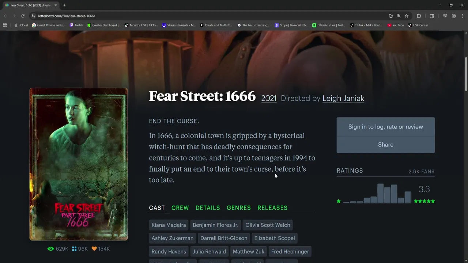
Task: Open the Twitch bookmark
Action: tap(76, 25)
